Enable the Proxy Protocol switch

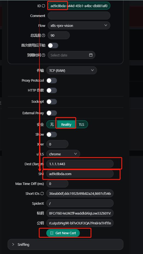[52, 81]
